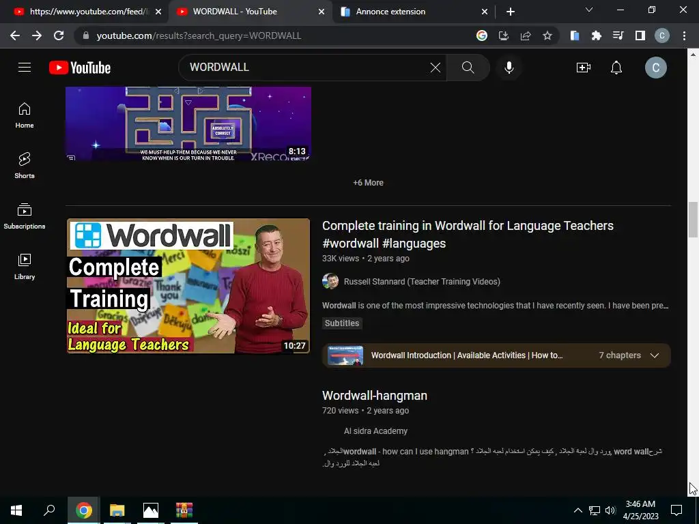The height and width of the screenshot is (524, 699).
Task: Close the youtube.com/feed tab
Action: [158, 12]
